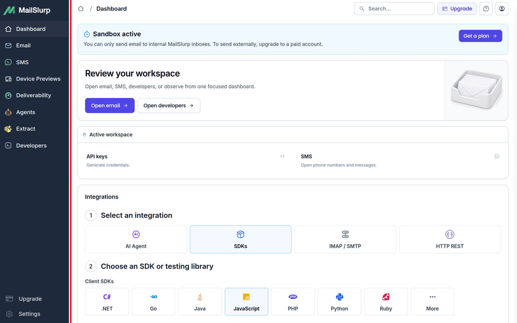This screenshot has height=323, width=517.
Task: Open the Email sidebar section
Action: point(34,45)
